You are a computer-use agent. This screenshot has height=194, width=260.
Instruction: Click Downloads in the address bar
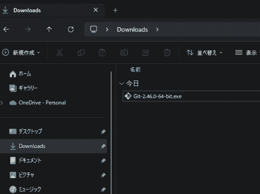click(x=132, y=29)
